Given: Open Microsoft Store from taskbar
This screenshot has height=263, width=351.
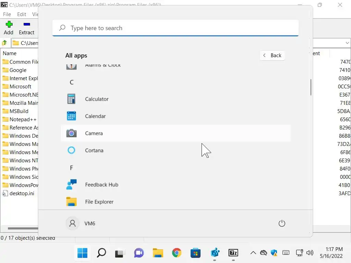Looking at the screenshot, I should tap(195, 253).
